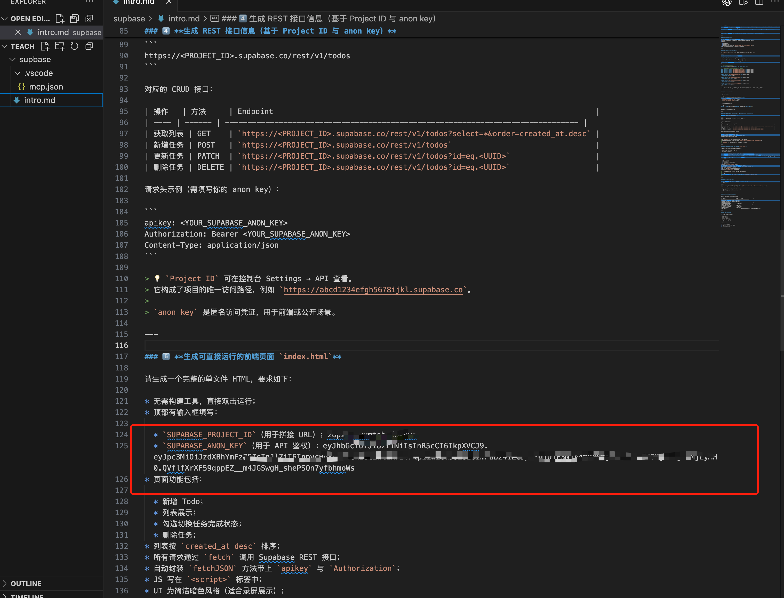784x598 pixels.
Task: Click New Folder icon in TEACH header
Action: (x=59, y=46)
